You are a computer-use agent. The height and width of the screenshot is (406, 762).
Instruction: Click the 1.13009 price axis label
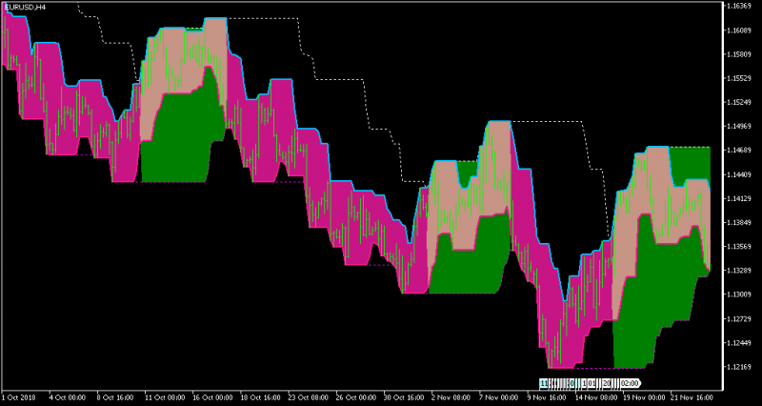tap(737, 294)
